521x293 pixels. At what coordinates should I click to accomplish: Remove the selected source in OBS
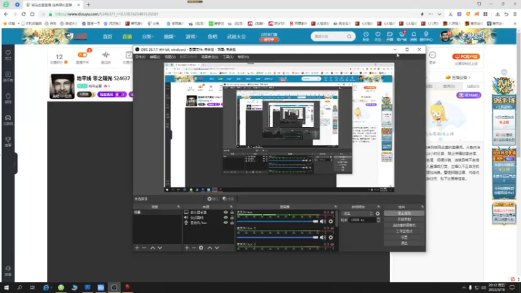[194, 248]
